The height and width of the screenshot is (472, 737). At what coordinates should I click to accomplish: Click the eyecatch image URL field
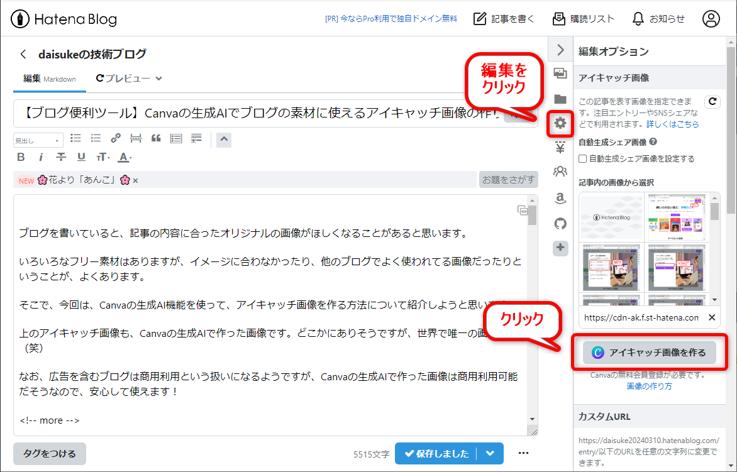[x=641, y=317]
